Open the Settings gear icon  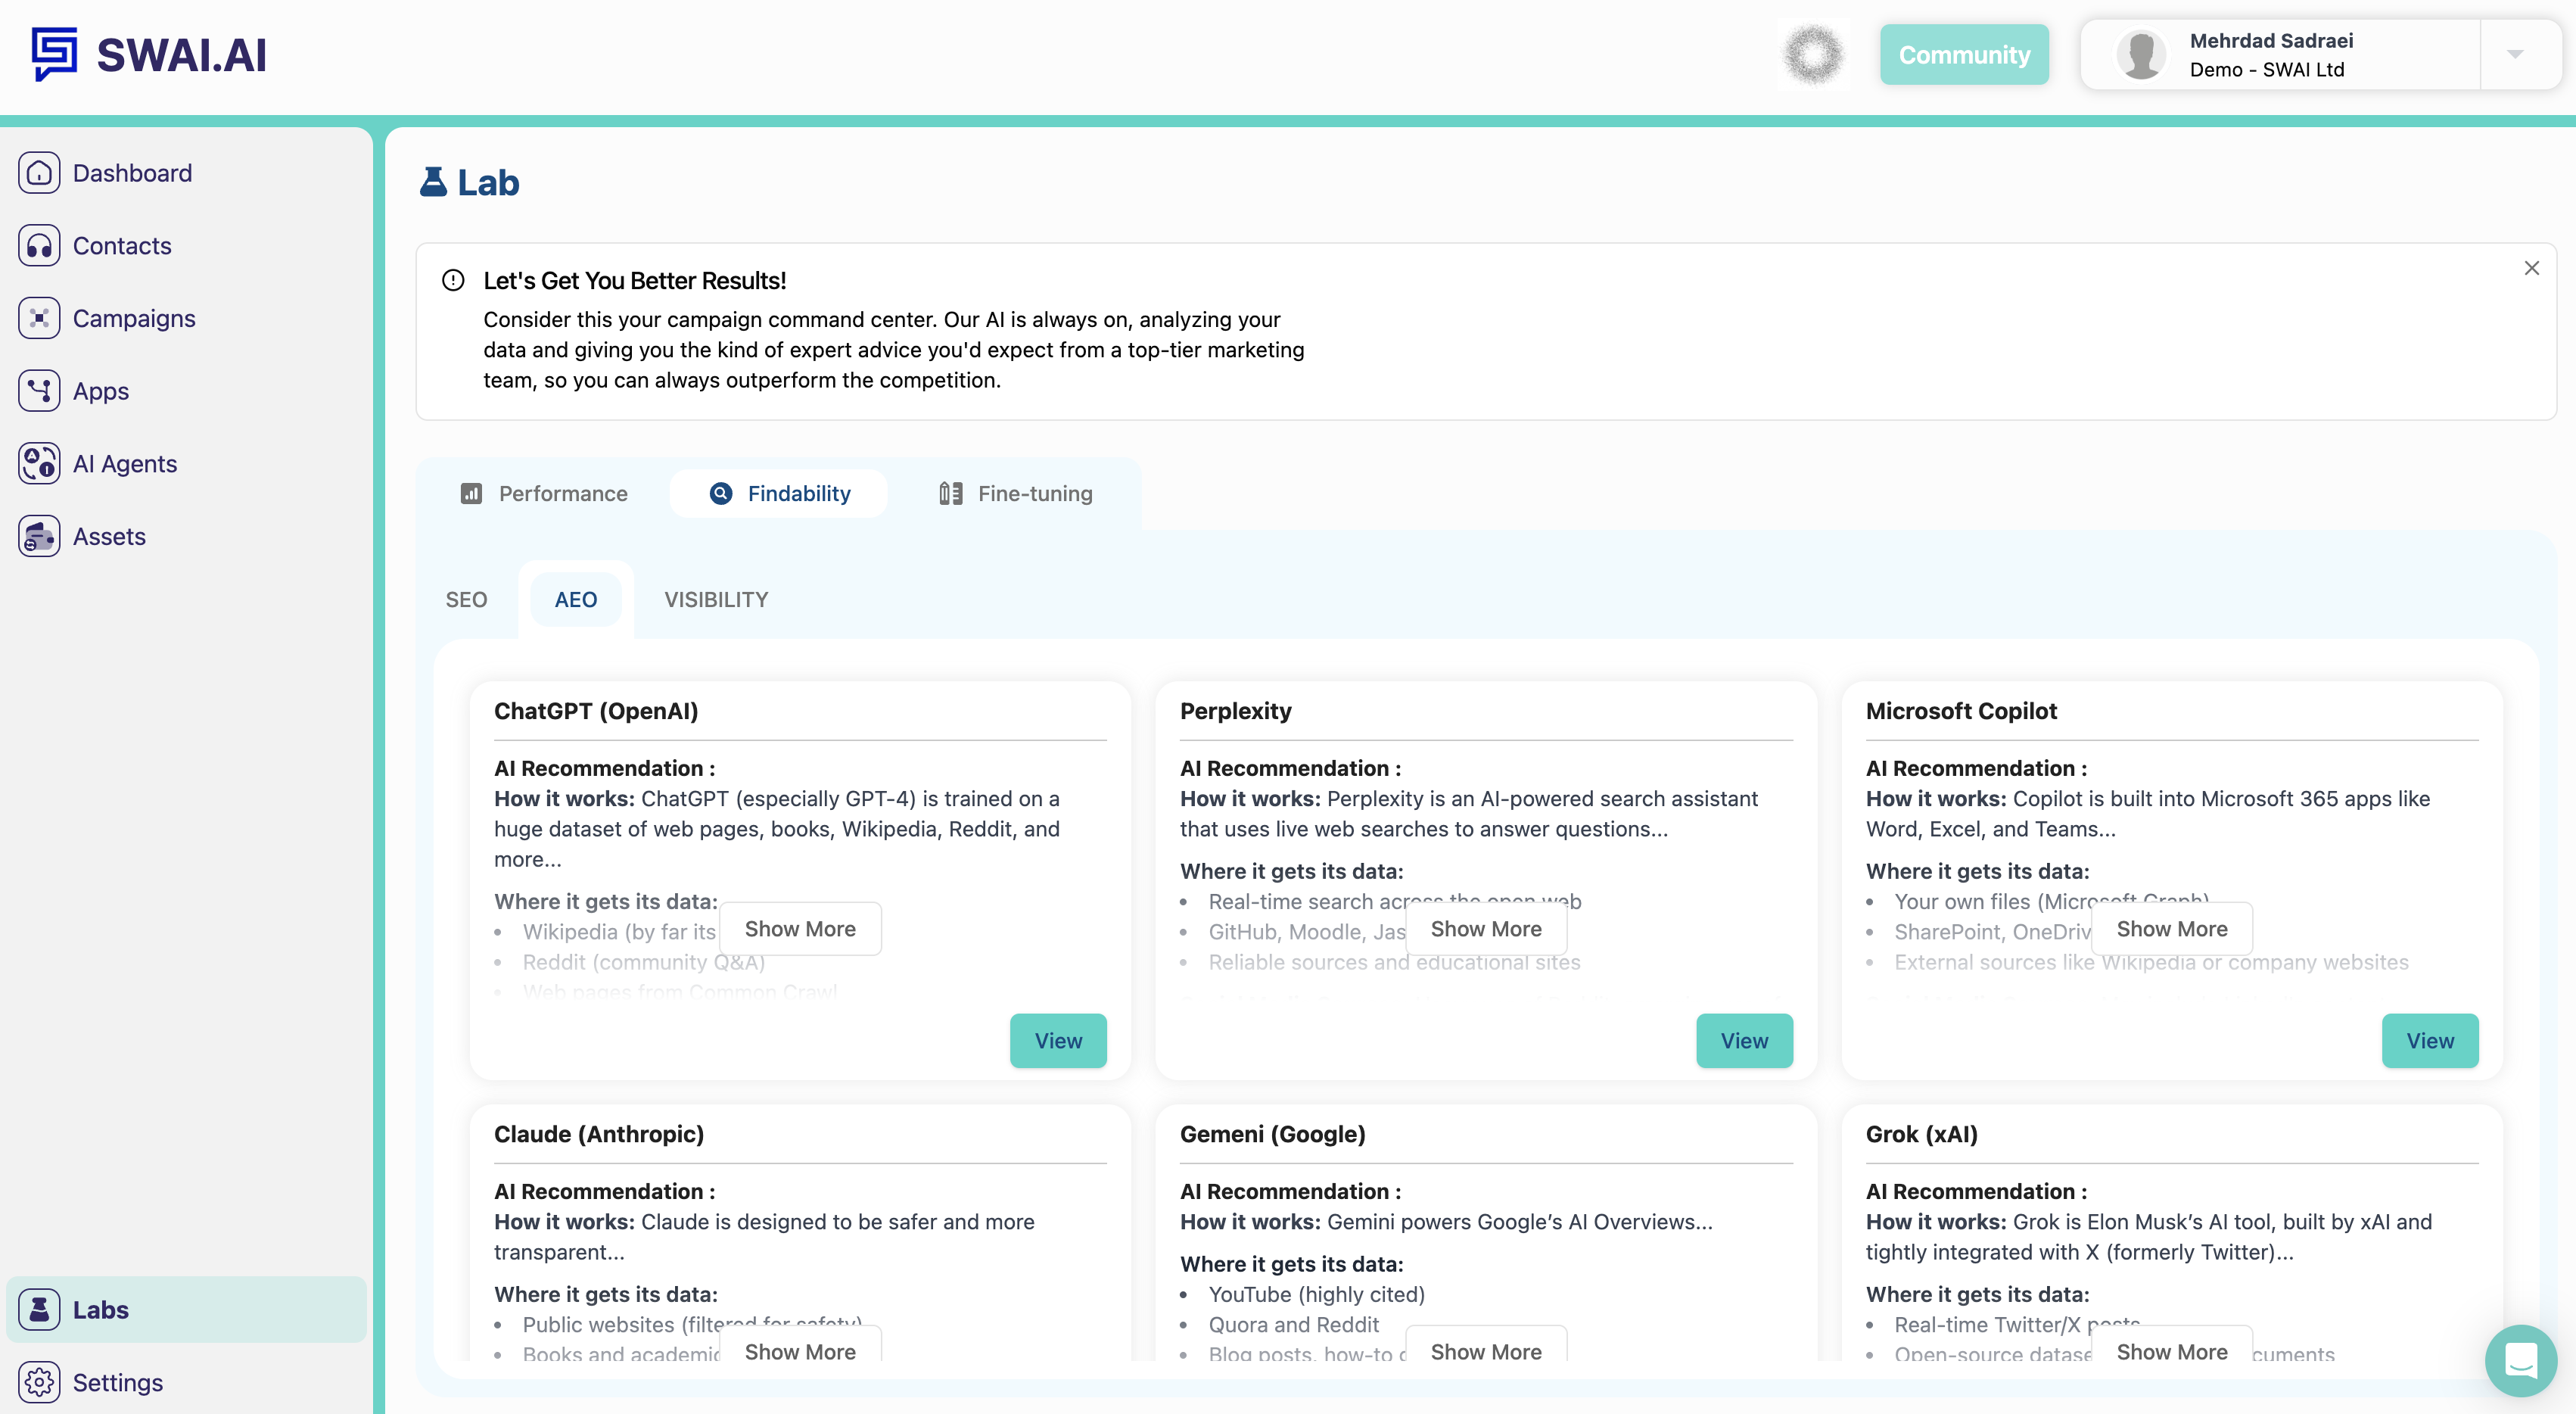point(39,1383)
